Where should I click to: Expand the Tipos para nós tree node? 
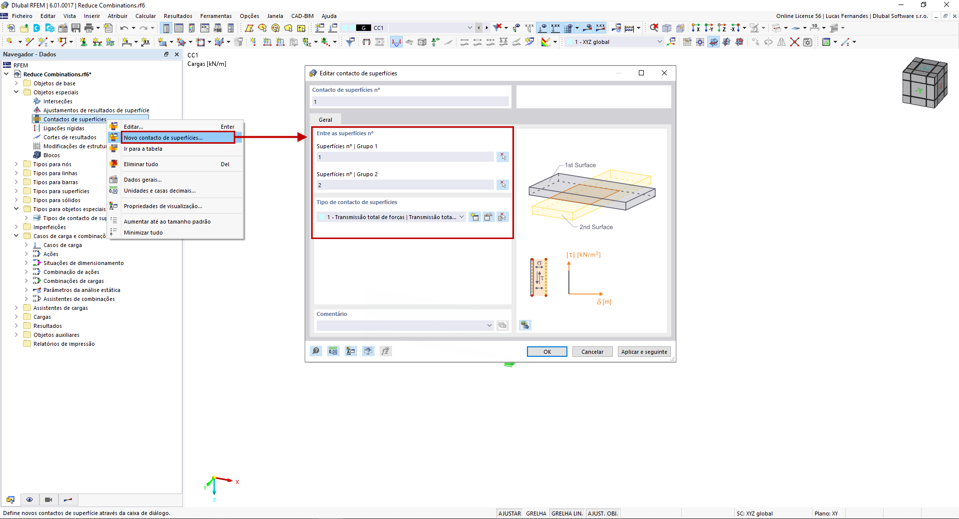16,164
